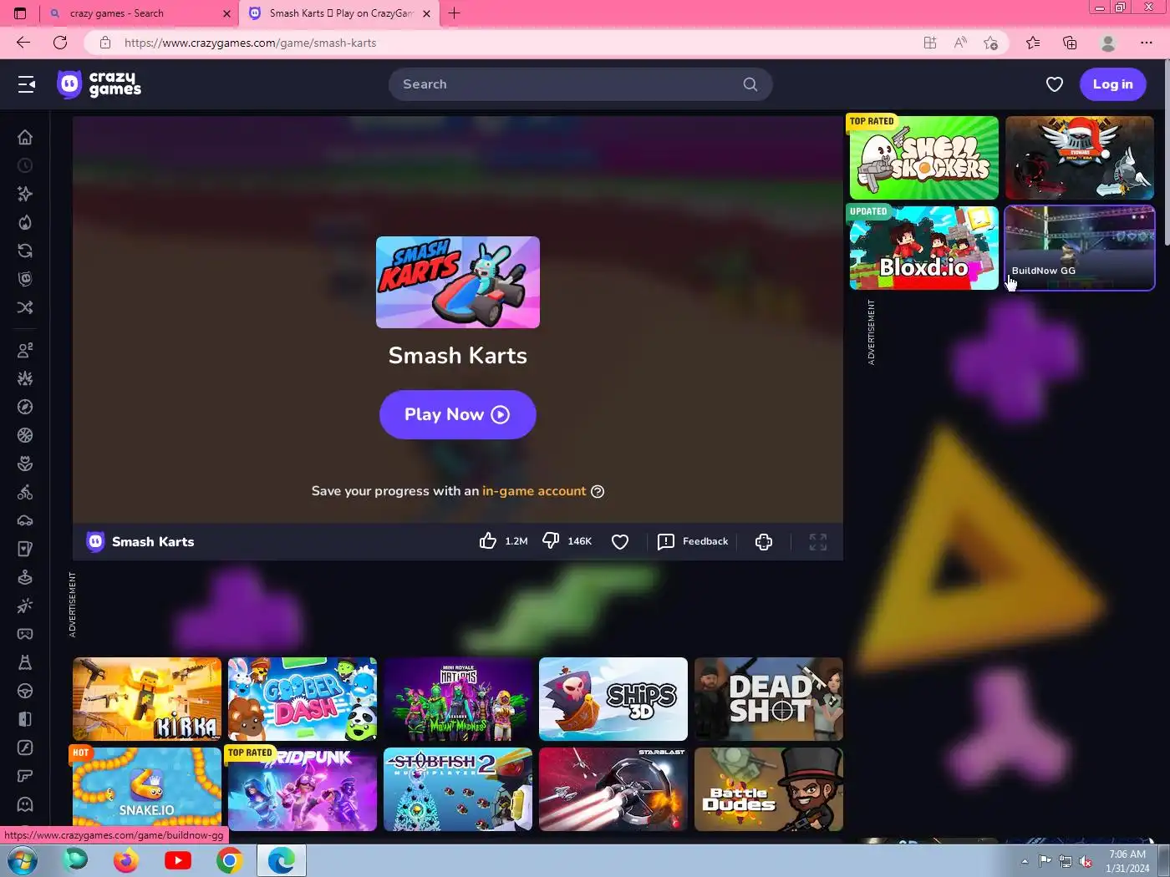
Task: Open the recently played clock icon
Action: click(25, 165)
